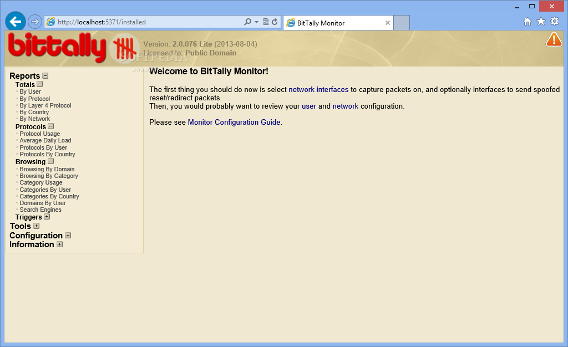
Task: Open the Average Daily Load report
Action: (x=45, y=140)
